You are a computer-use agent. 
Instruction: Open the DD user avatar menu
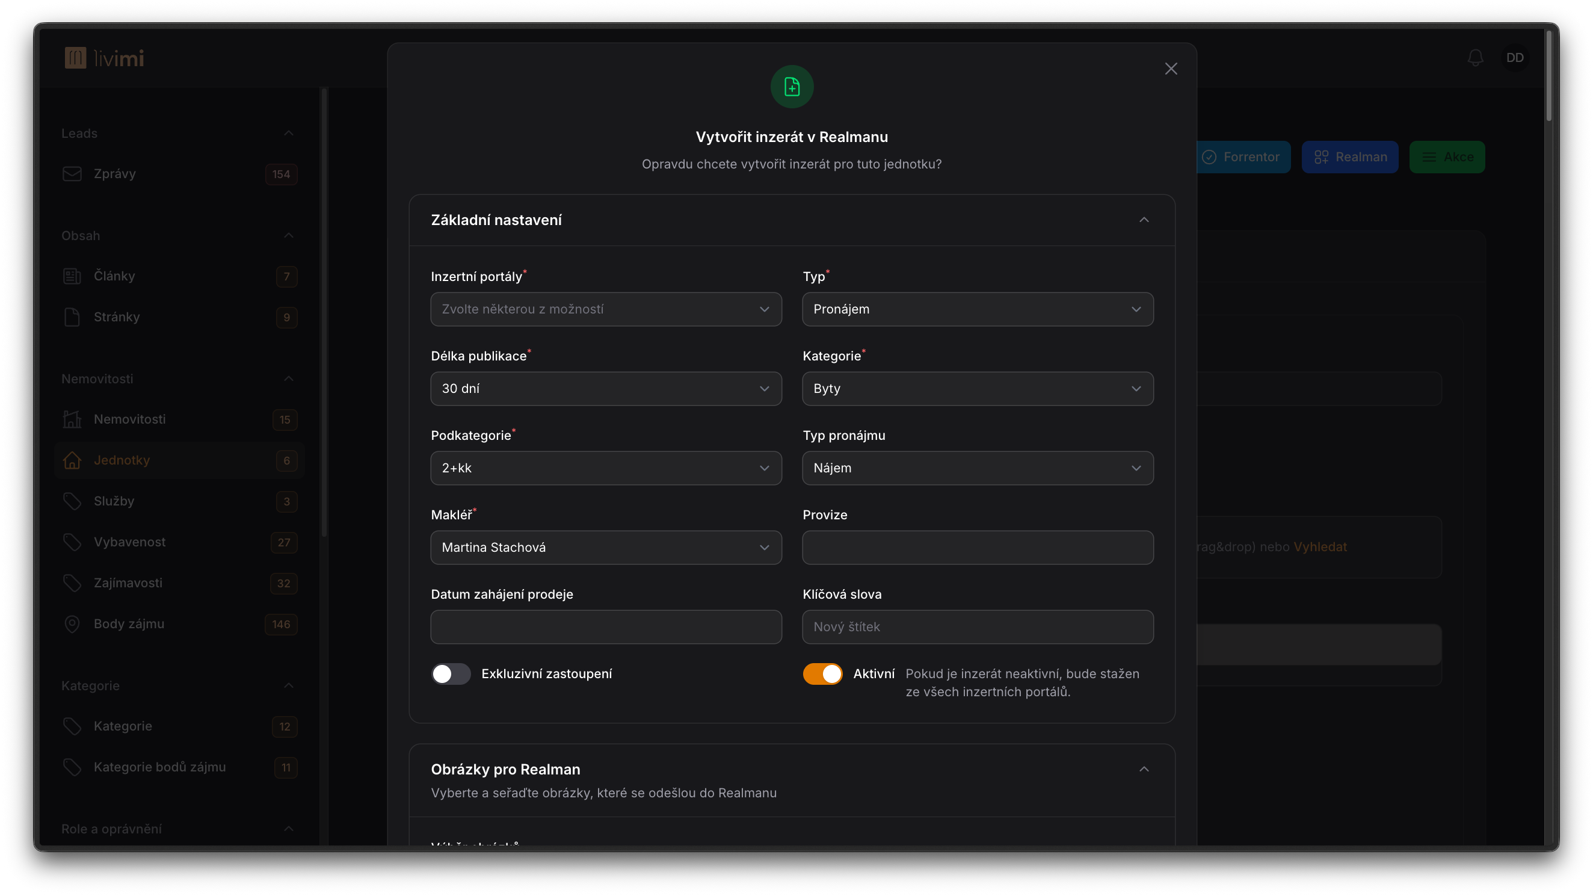tap(1515, 58)
